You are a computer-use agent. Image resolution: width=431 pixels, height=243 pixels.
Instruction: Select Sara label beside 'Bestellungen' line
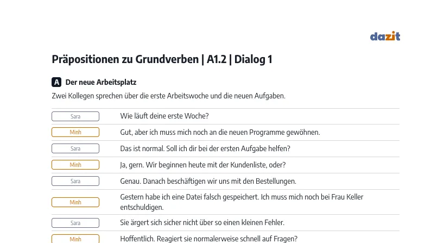pyautogui.click(x=75, y=181)
